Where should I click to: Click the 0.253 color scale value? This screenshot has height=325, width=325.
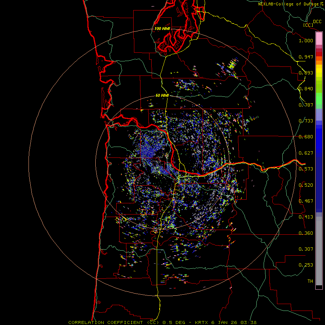coord(306,265)
